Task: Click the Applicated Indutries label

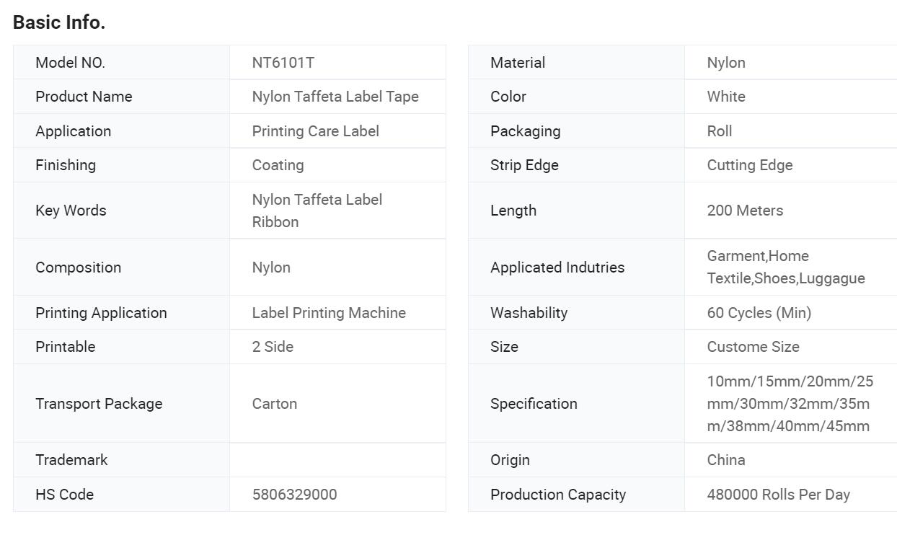Action: point(557,267)
